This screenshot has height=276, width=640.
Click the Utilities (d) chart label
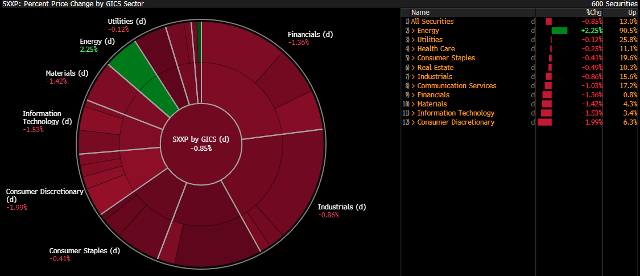tap(126, 22)
